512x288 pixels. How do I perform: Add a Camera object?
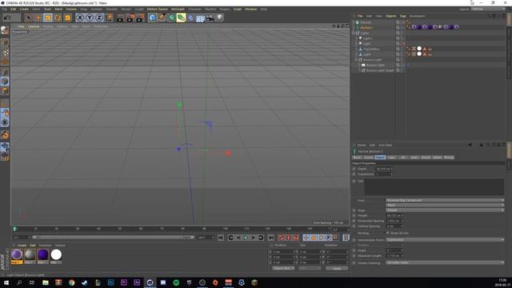[210, 18]
